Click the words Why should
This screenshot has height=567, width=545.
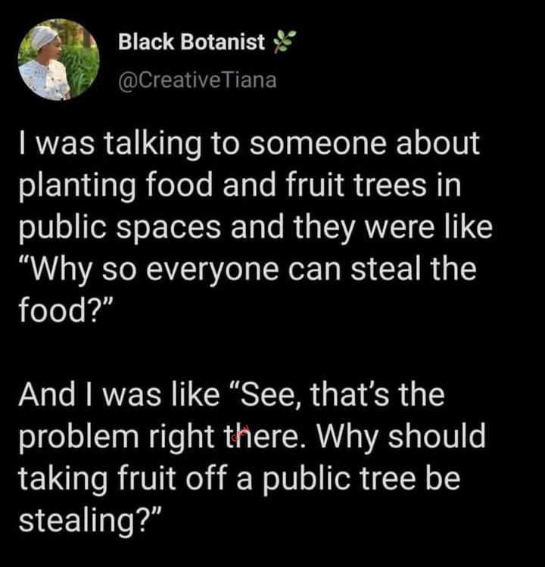pos(401,436)
